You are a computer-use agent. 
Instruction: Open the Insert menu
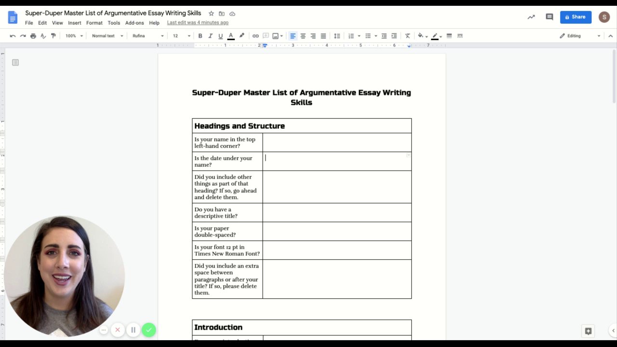point(75,23)
